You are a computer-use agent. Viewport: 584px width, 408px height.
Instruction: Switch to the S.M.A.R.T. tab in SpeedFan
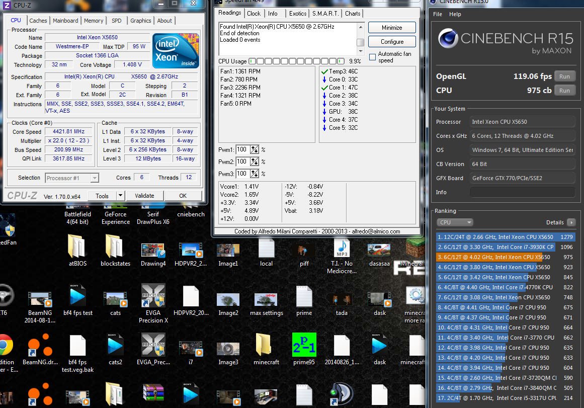tap(325, 14)
